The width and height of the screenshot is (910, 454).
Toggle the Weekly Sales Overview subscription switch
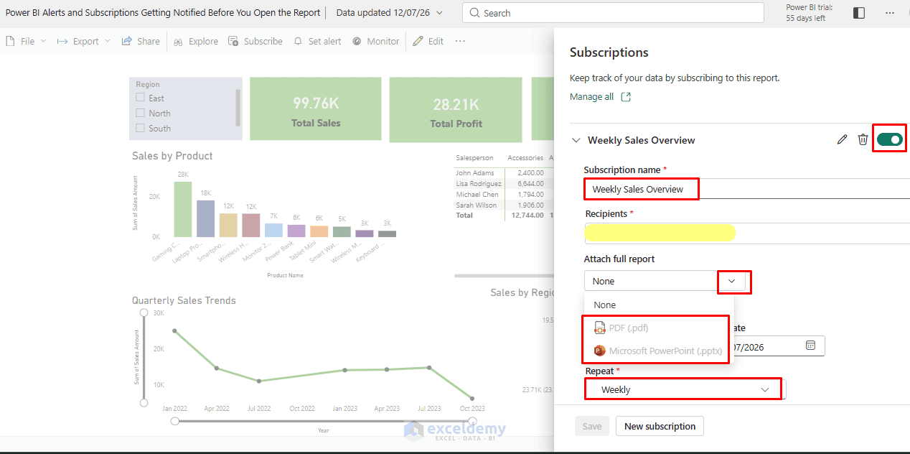click(x=890, y=139)
